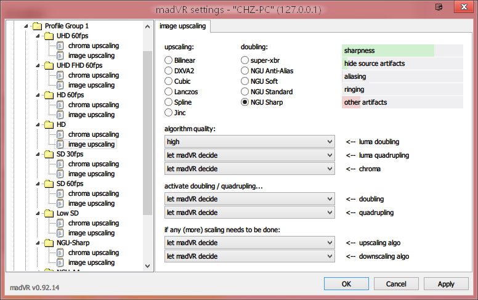Open the activate doubling dropdown
This screenshot has height=300, width=478.
249,199
